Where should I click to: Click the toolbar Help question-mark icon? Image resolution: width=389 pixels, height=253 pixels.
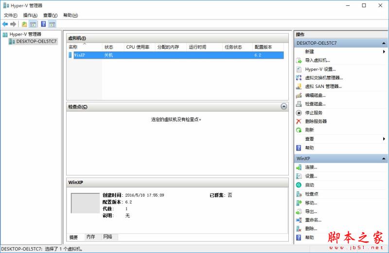tap(43, 24)
